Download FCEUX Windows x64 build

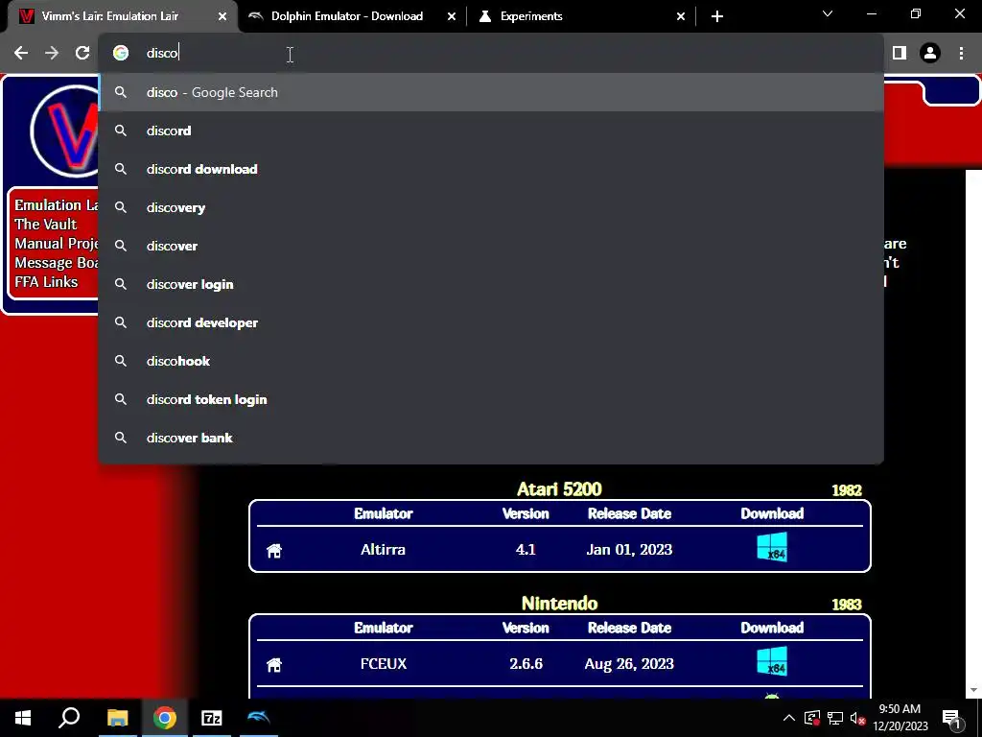click(x=772, y=662)
